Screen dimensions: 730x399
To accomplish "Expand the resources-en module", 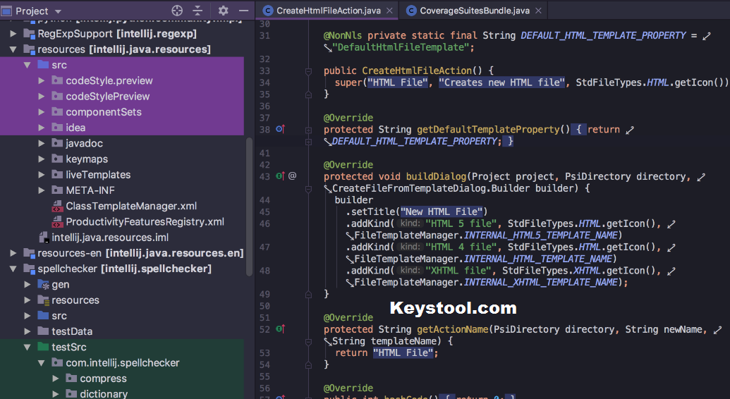I will pos(13,253).
